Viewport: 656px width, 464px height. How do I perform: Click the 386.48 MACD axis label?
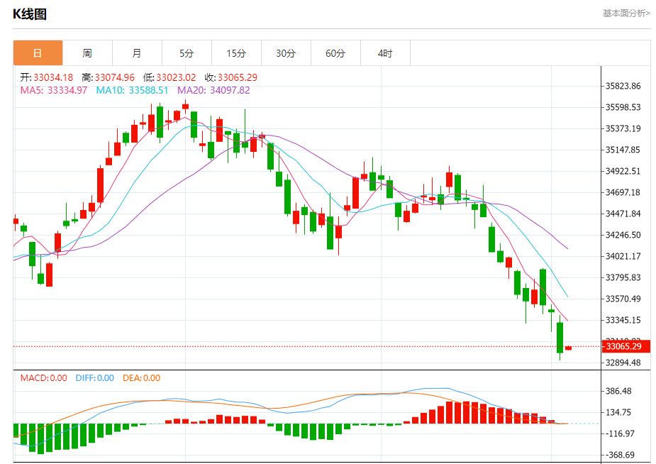point(618,391)
